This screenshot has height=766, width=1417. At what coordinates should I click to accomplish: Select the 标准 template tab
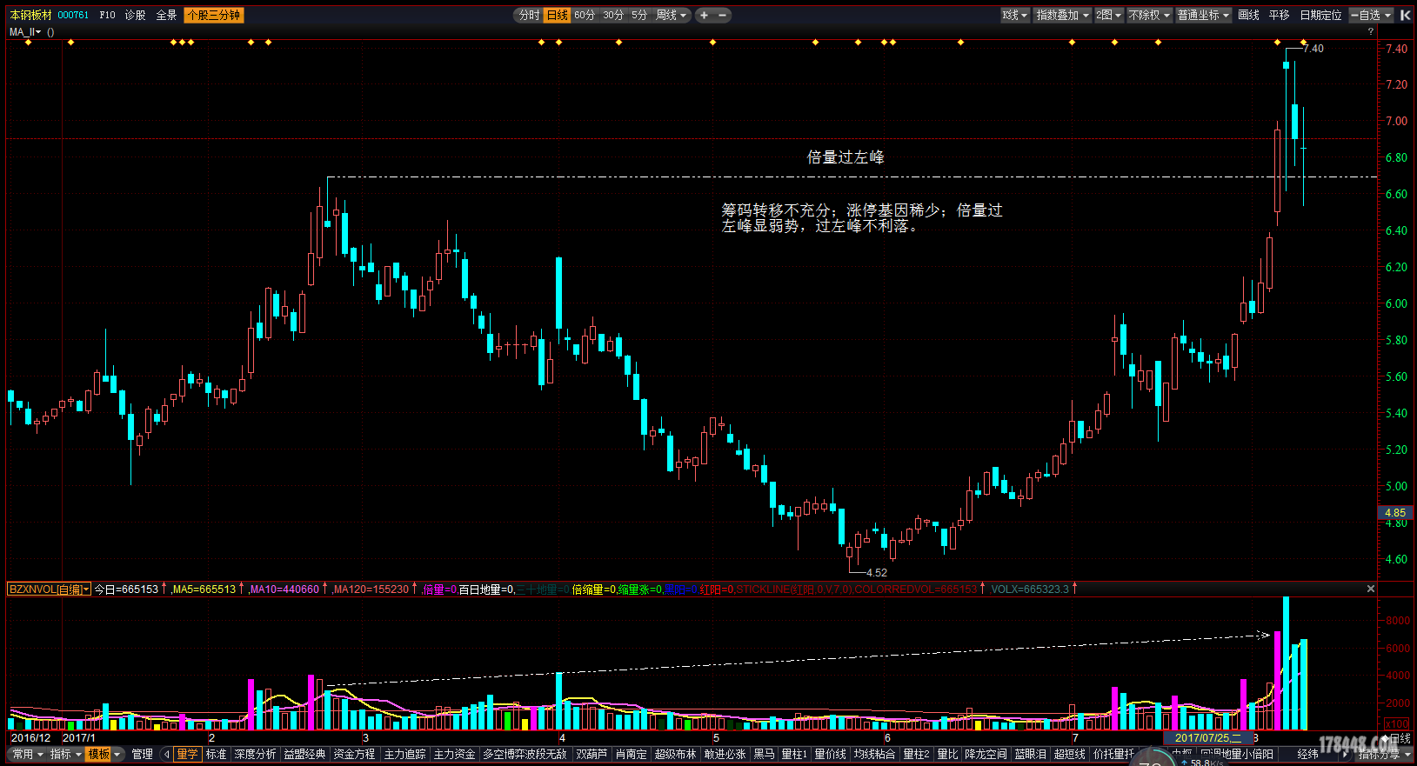(216, 754)
